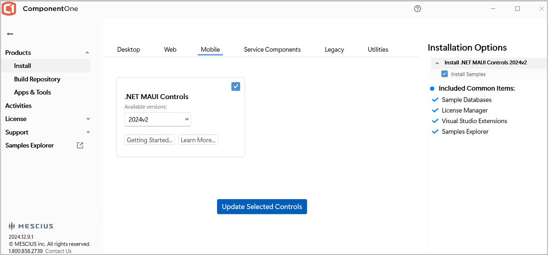Go back using the left arrow
This screenshot has height=255, width=548.
[x=10, y=34]
